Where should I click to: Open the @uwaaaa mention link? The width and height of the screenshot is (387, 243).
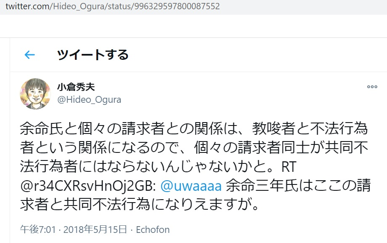click(x=191, y=186)
